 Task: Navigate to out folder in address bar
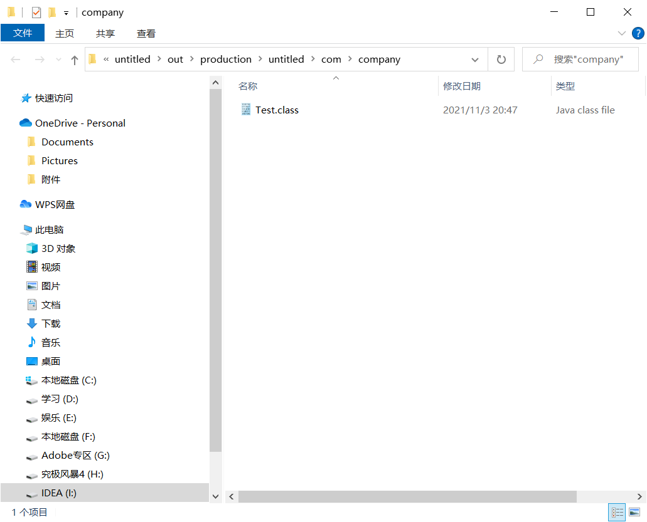tap(175, 60)
